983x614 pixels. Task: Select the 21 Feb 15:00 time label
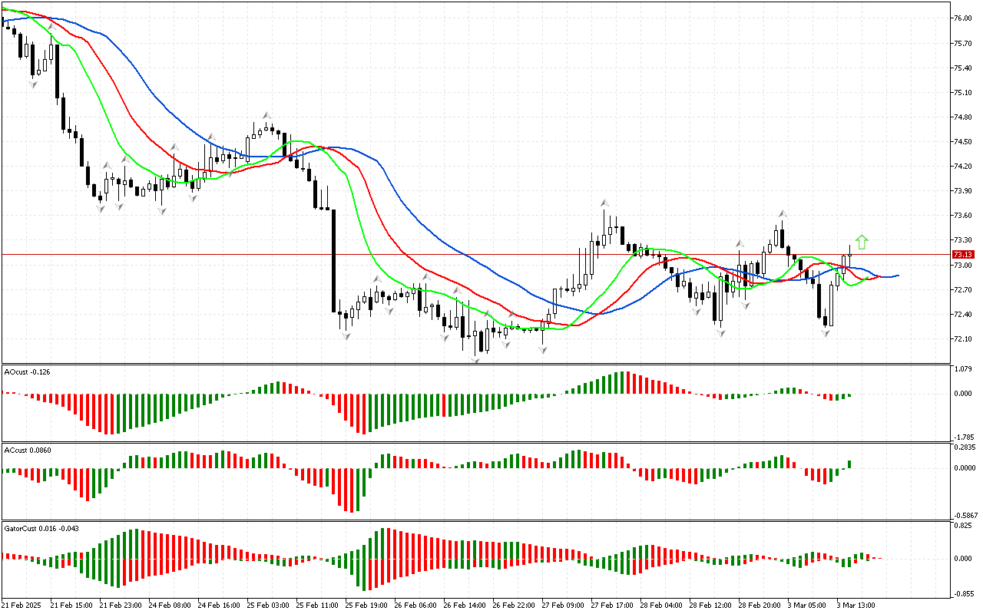(71, 606)
